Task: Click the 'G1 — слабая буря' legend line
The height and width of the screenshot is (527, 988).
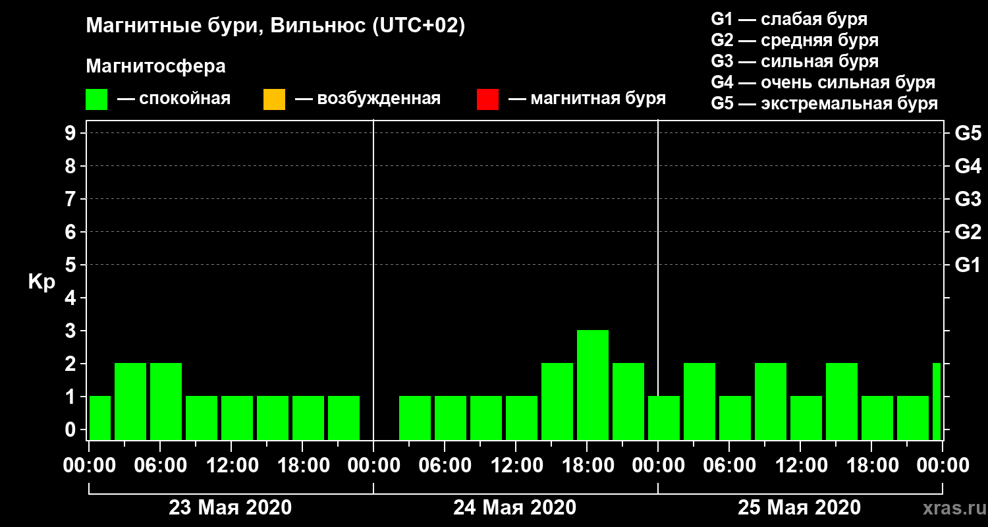Action: coord(789,19)
